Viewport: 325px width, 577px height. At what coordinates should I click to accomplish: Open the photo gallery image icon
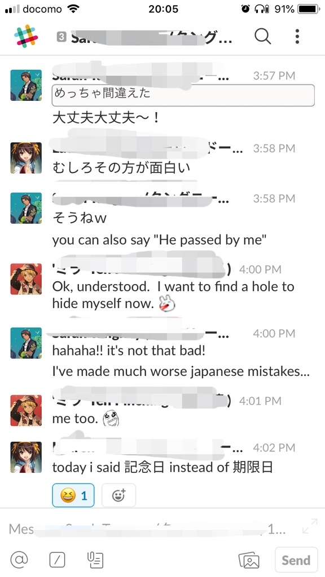[x=249, y=560]
